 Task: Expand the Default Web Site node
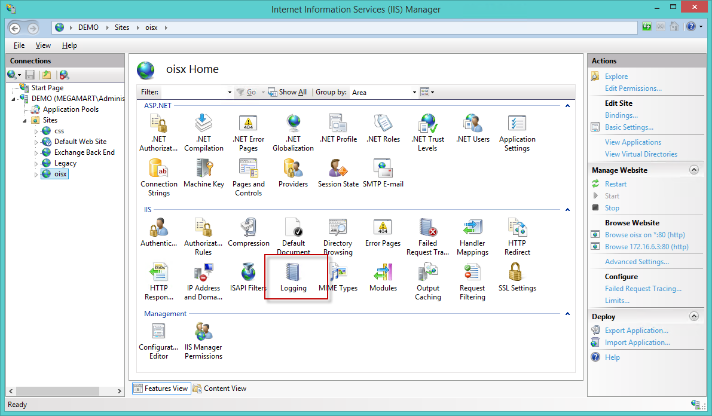(36, 142)
